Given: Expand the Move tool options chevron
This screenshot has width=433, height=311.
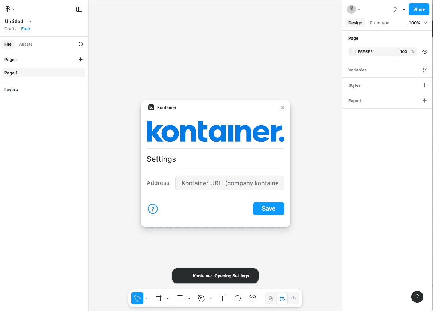Looking at the screenshot, I should (x=146, y=298).
